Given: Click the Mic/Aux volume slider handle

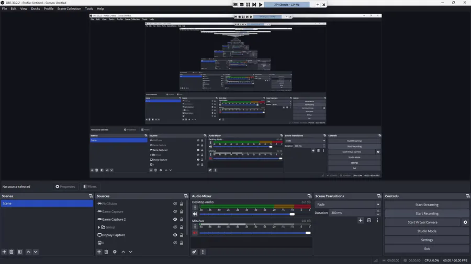Looking at the screenshot, I should 308,233.
